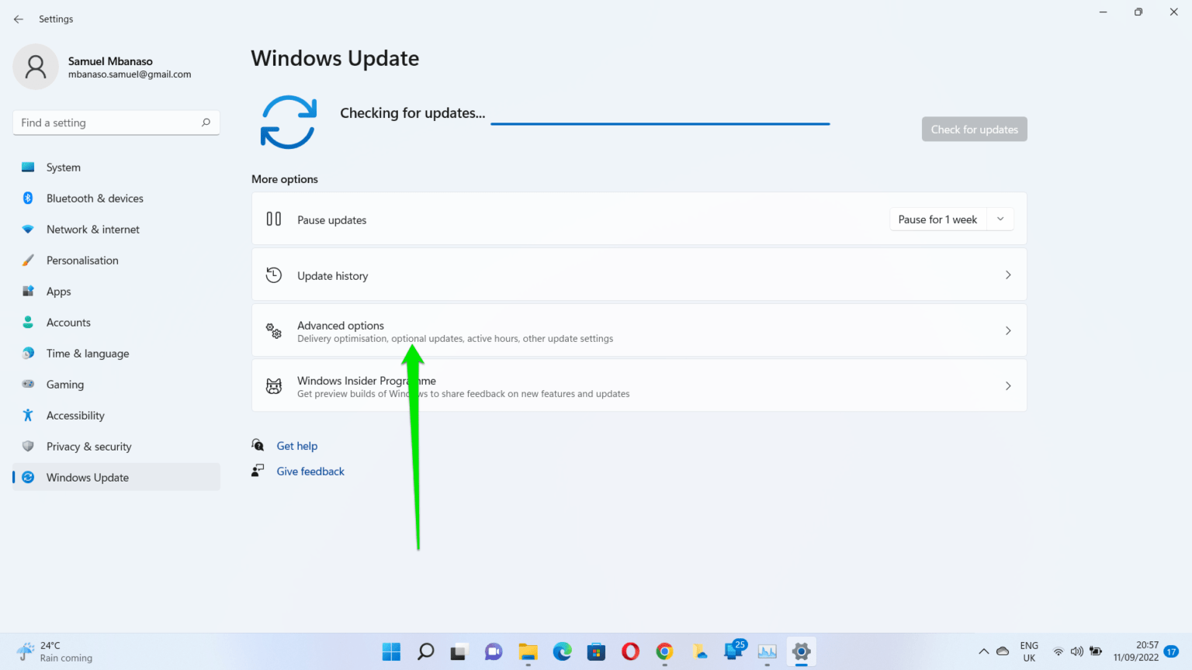
Task: Open the Gaming settings section
Action: pos(64,384)
